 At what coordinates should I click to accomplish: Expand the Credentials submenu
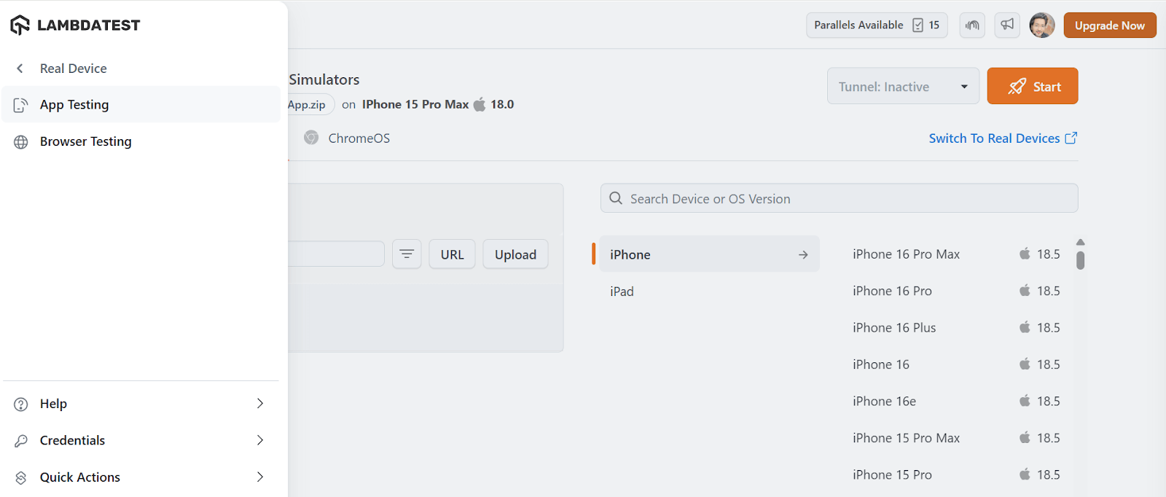click(260, 440)
